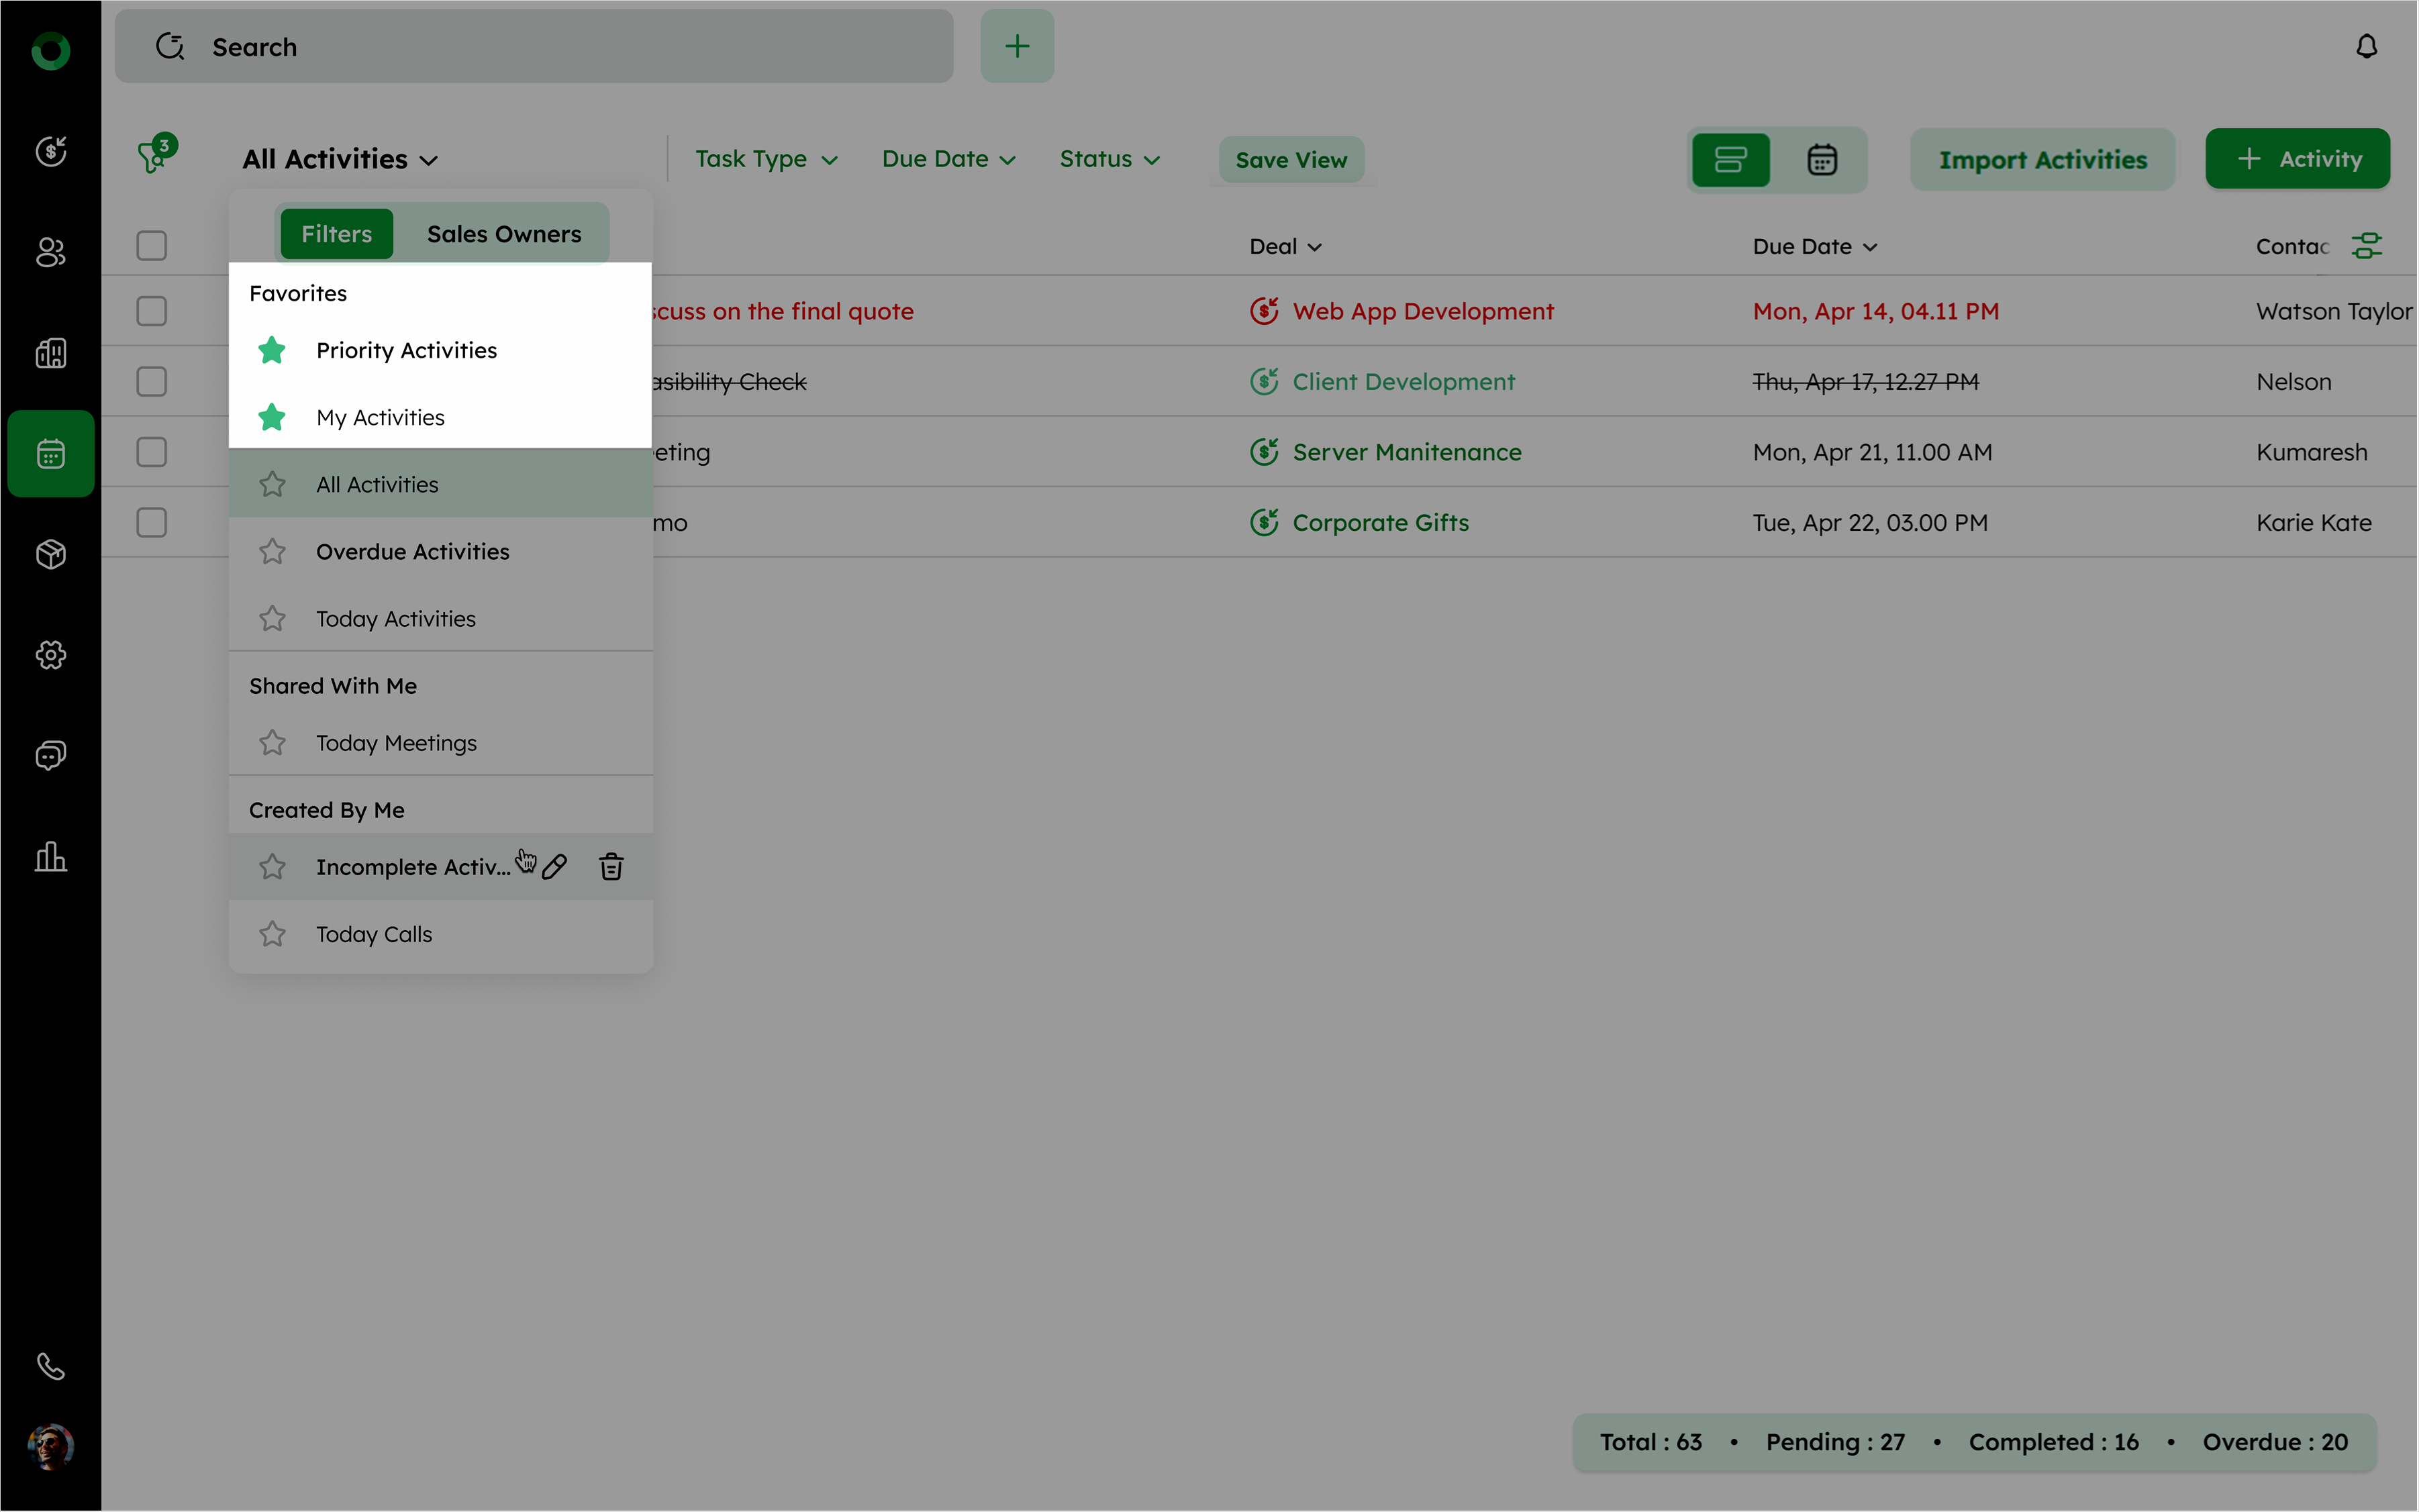2419x1512 pixels.
Task: Unfavorite the Priority Activities star
Action: [x=272, y=350]
